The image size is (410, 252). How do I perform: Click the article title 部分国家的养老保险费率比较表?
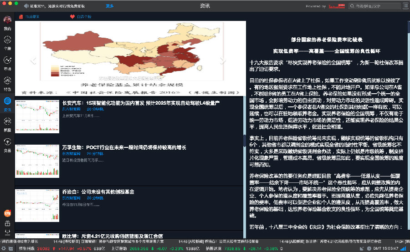pyautogui.click(x=327, y=40)
